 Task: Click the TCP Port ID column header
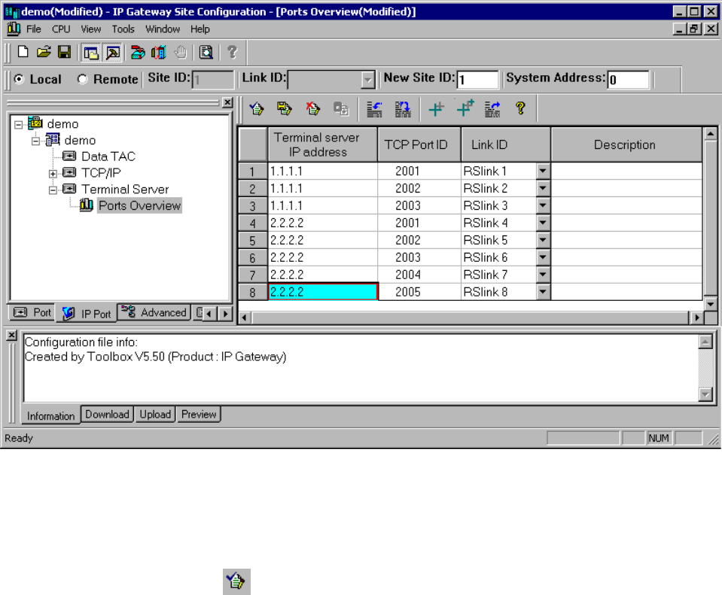pos(419,145)
